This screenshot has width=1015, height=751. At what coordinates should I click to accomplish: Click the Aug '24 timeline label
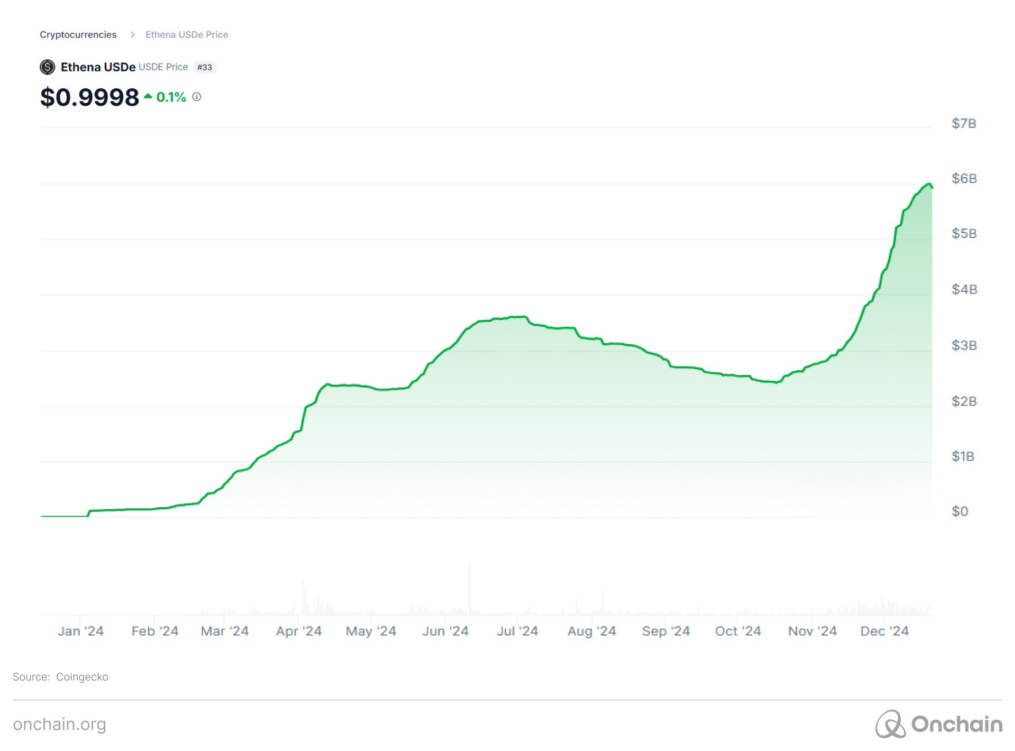point(592,631)
